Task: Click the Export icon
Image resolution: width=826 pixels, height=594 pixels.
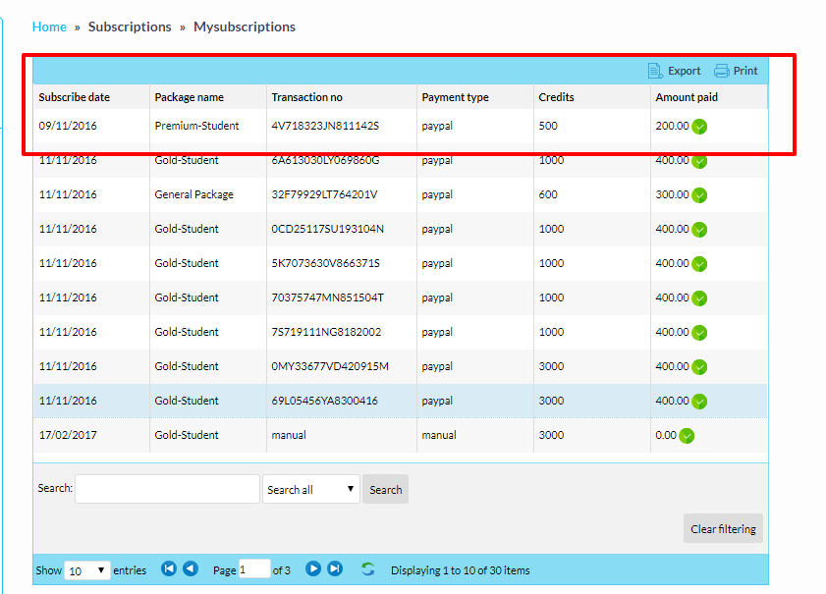Action: tap(655, 71)
